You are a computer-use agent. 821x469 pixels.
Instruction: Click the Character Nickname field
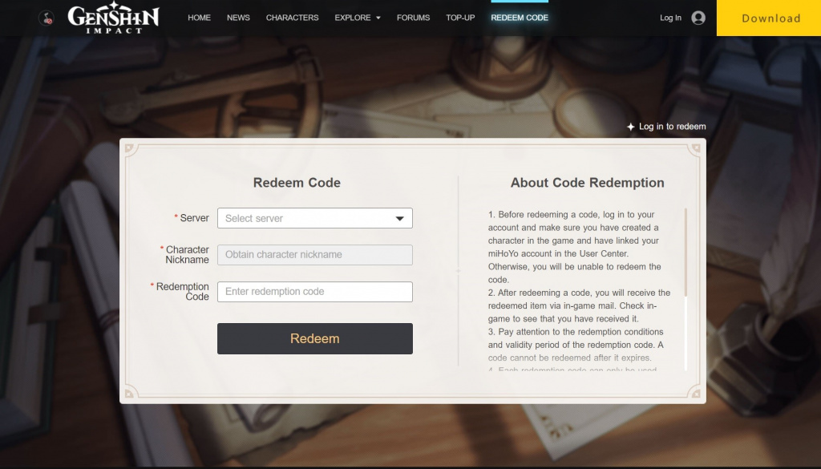pos(314,255)
